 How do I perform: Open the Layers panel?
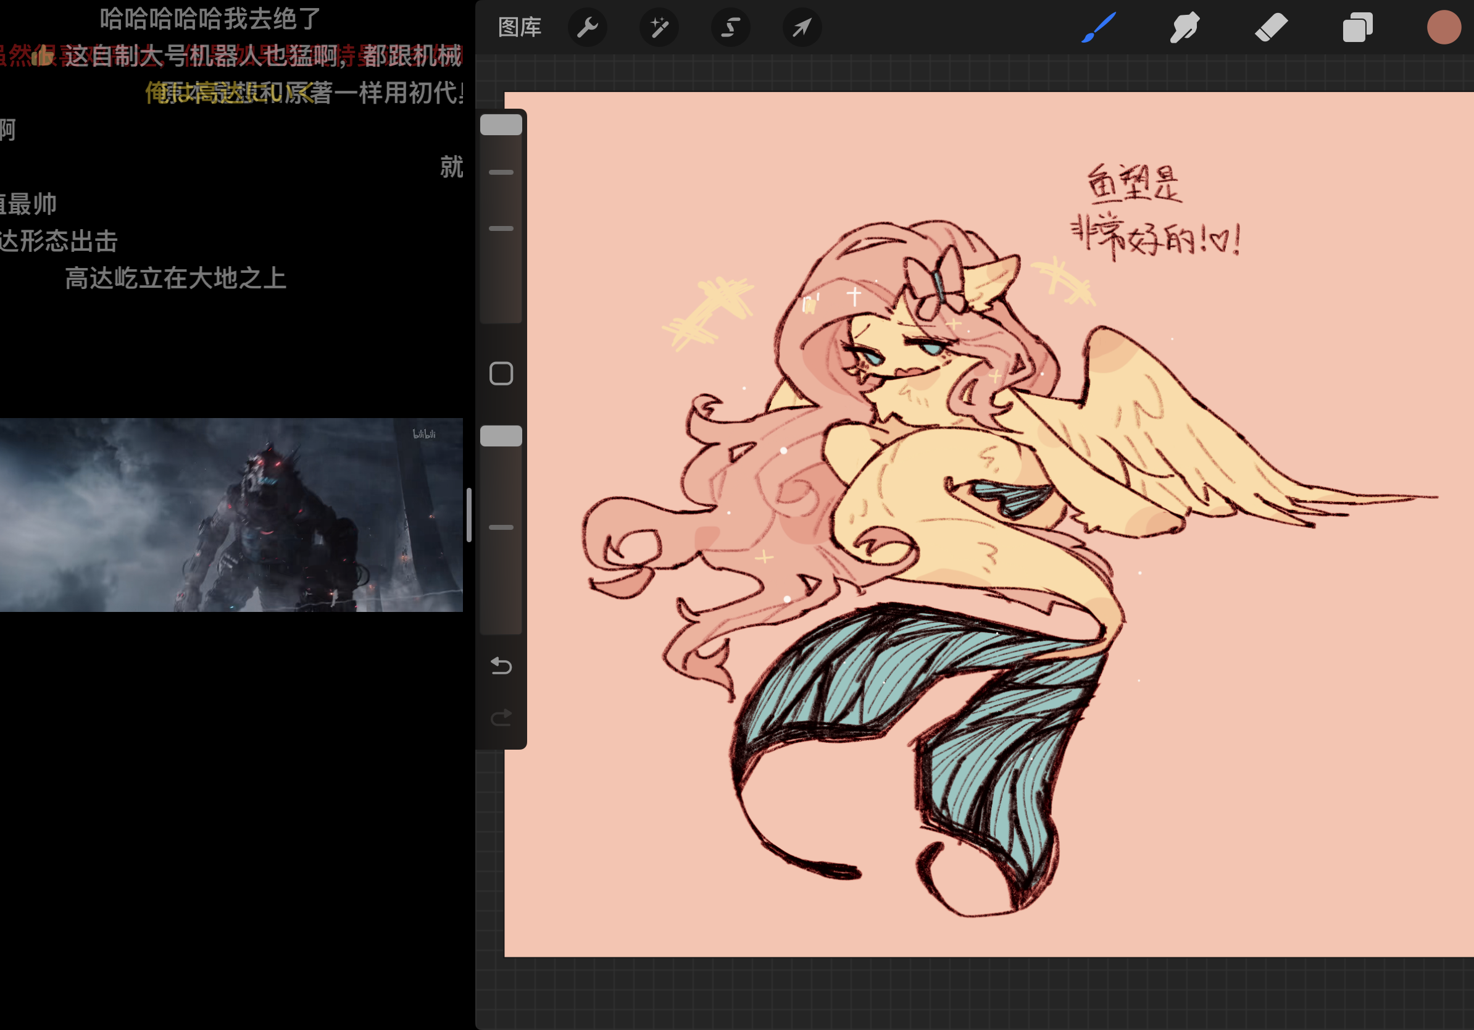(x=1357, y=28)
